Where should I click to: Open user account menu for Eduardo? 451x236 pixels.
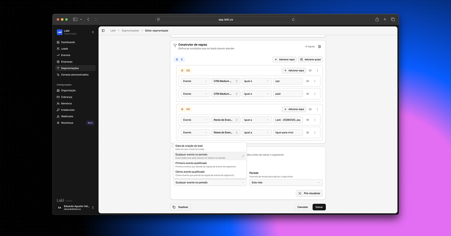(76, 207)
